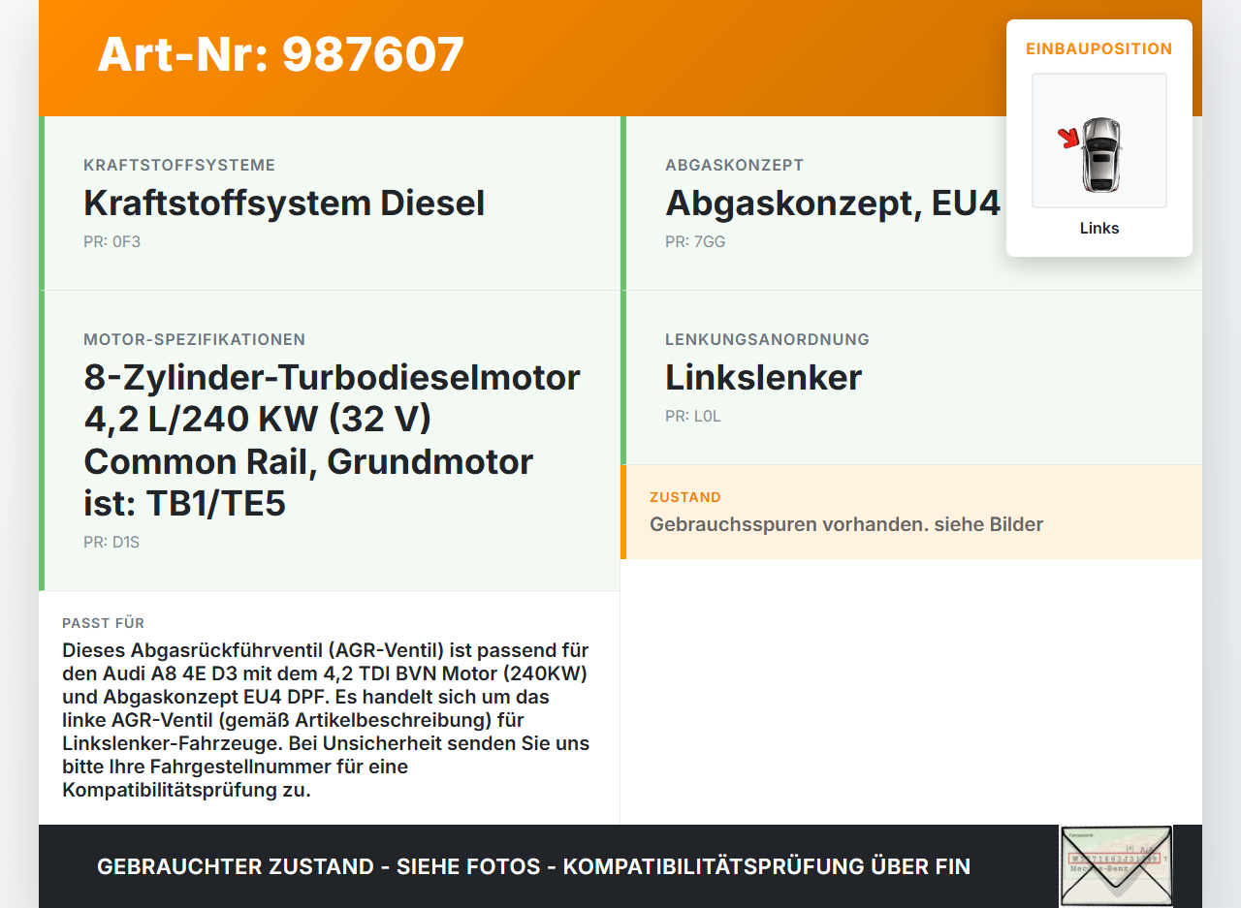Click the PR: L0L code
Viewport: 1241px width, 908px height.
click(x=693, y=416)
